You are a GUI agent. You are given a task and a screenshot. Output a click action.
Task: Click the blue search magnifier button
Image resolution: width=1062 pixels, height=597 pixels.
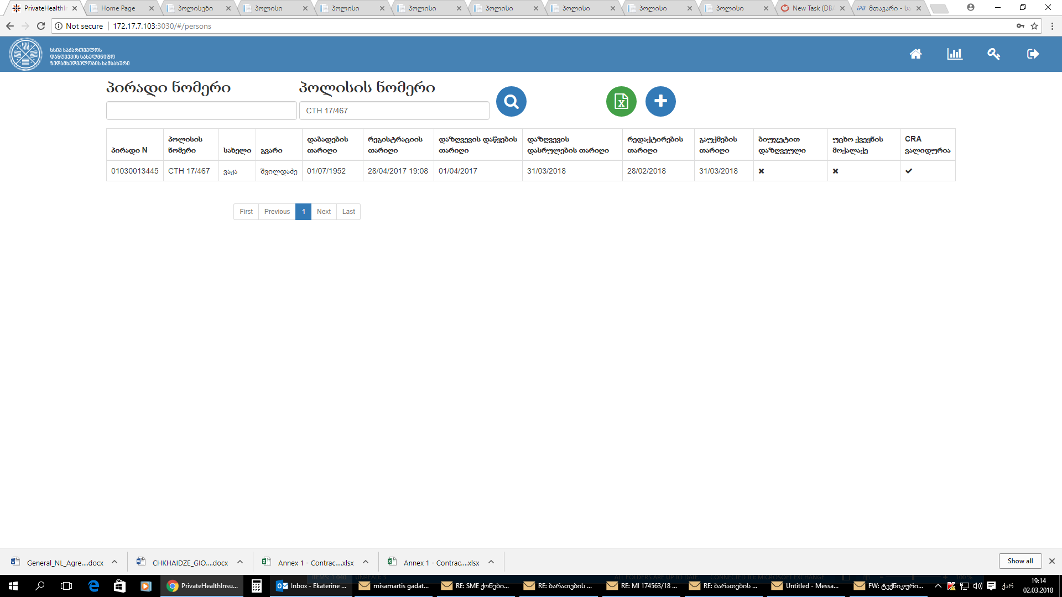pyautogui.click(x=511, y=102)
